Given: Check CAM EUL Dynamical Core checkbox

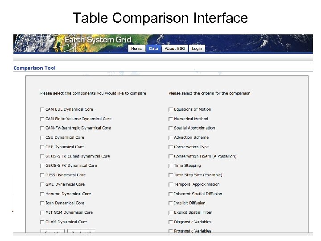Looking at the screenshot, I should [x=42, y=109].
